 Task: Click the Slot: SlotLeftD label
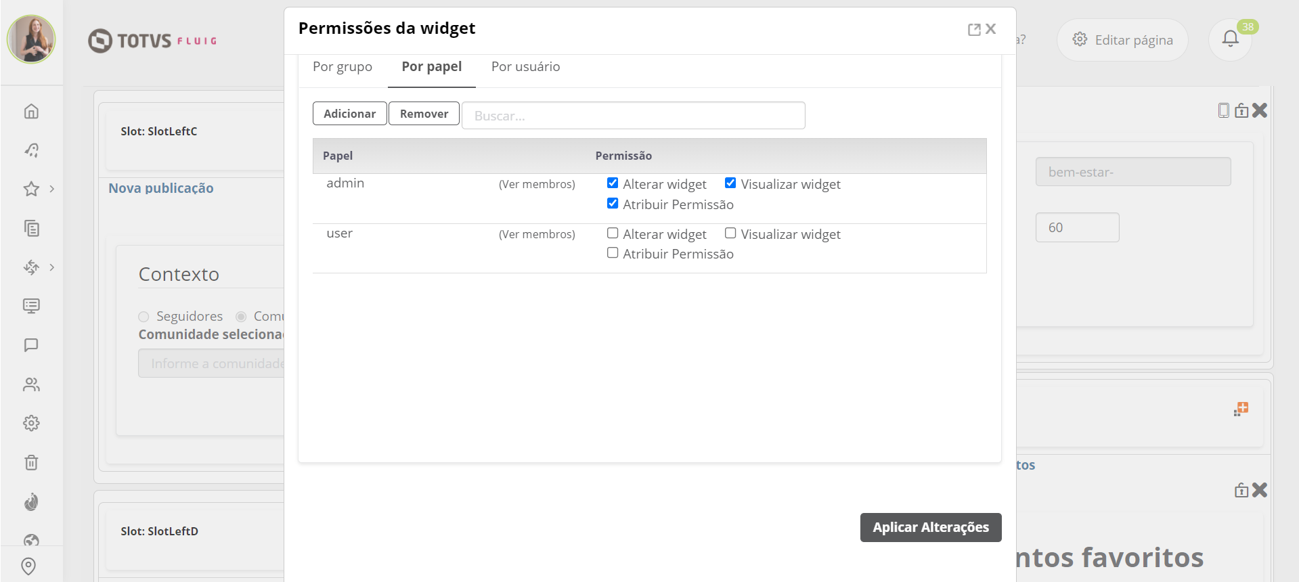(160, 531)
